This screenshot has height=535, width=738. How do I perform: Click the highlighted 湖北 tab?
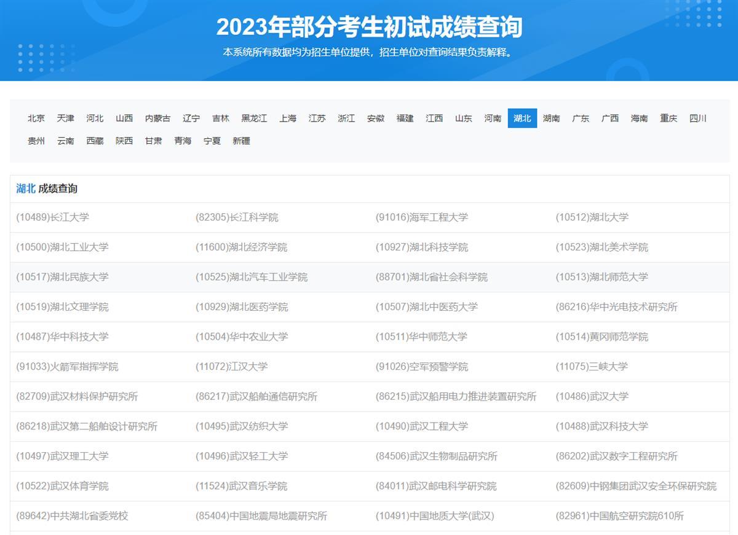tap(523, 119)
